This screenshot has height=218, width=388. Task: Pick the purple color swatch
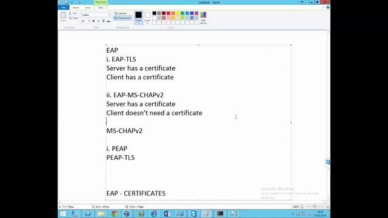[x=196, y=13]
